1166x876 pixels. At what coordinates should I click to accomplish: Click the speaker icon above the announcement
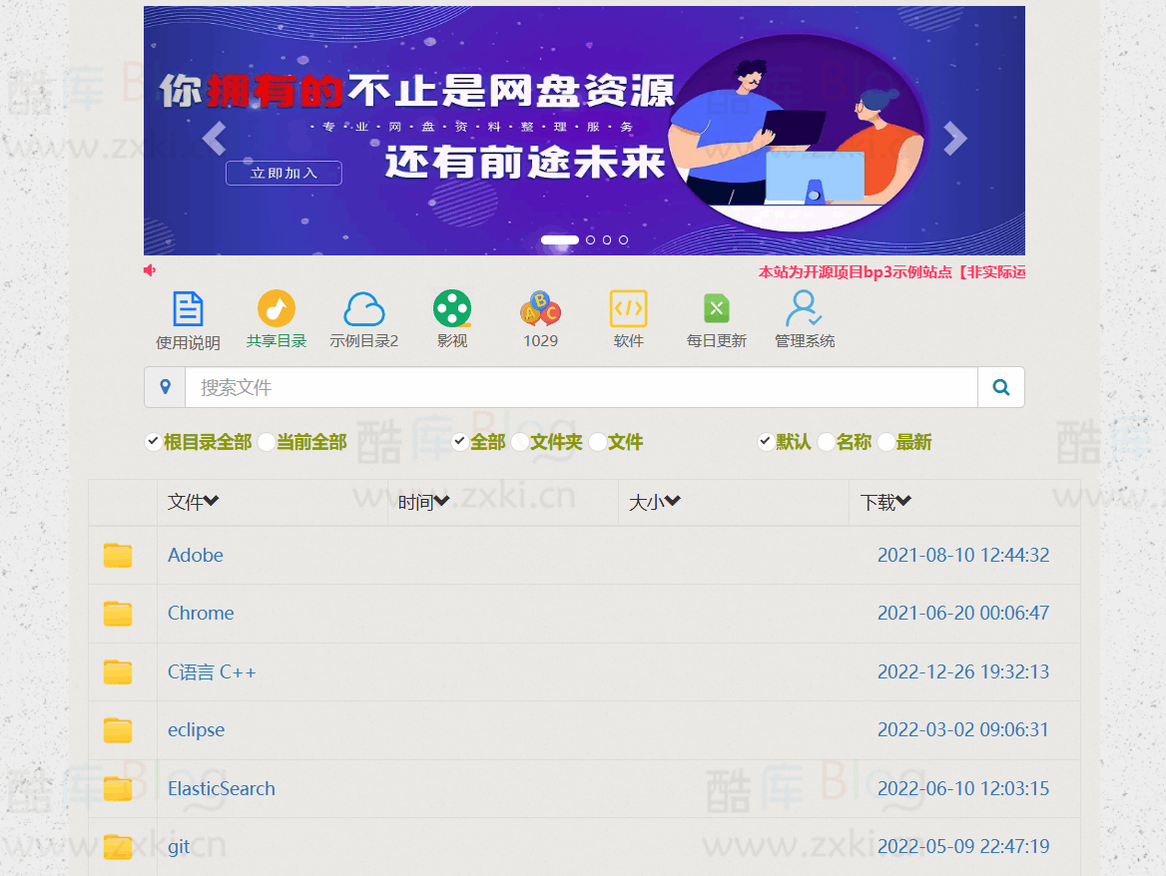pyautogui.click(x=150, y=270)
